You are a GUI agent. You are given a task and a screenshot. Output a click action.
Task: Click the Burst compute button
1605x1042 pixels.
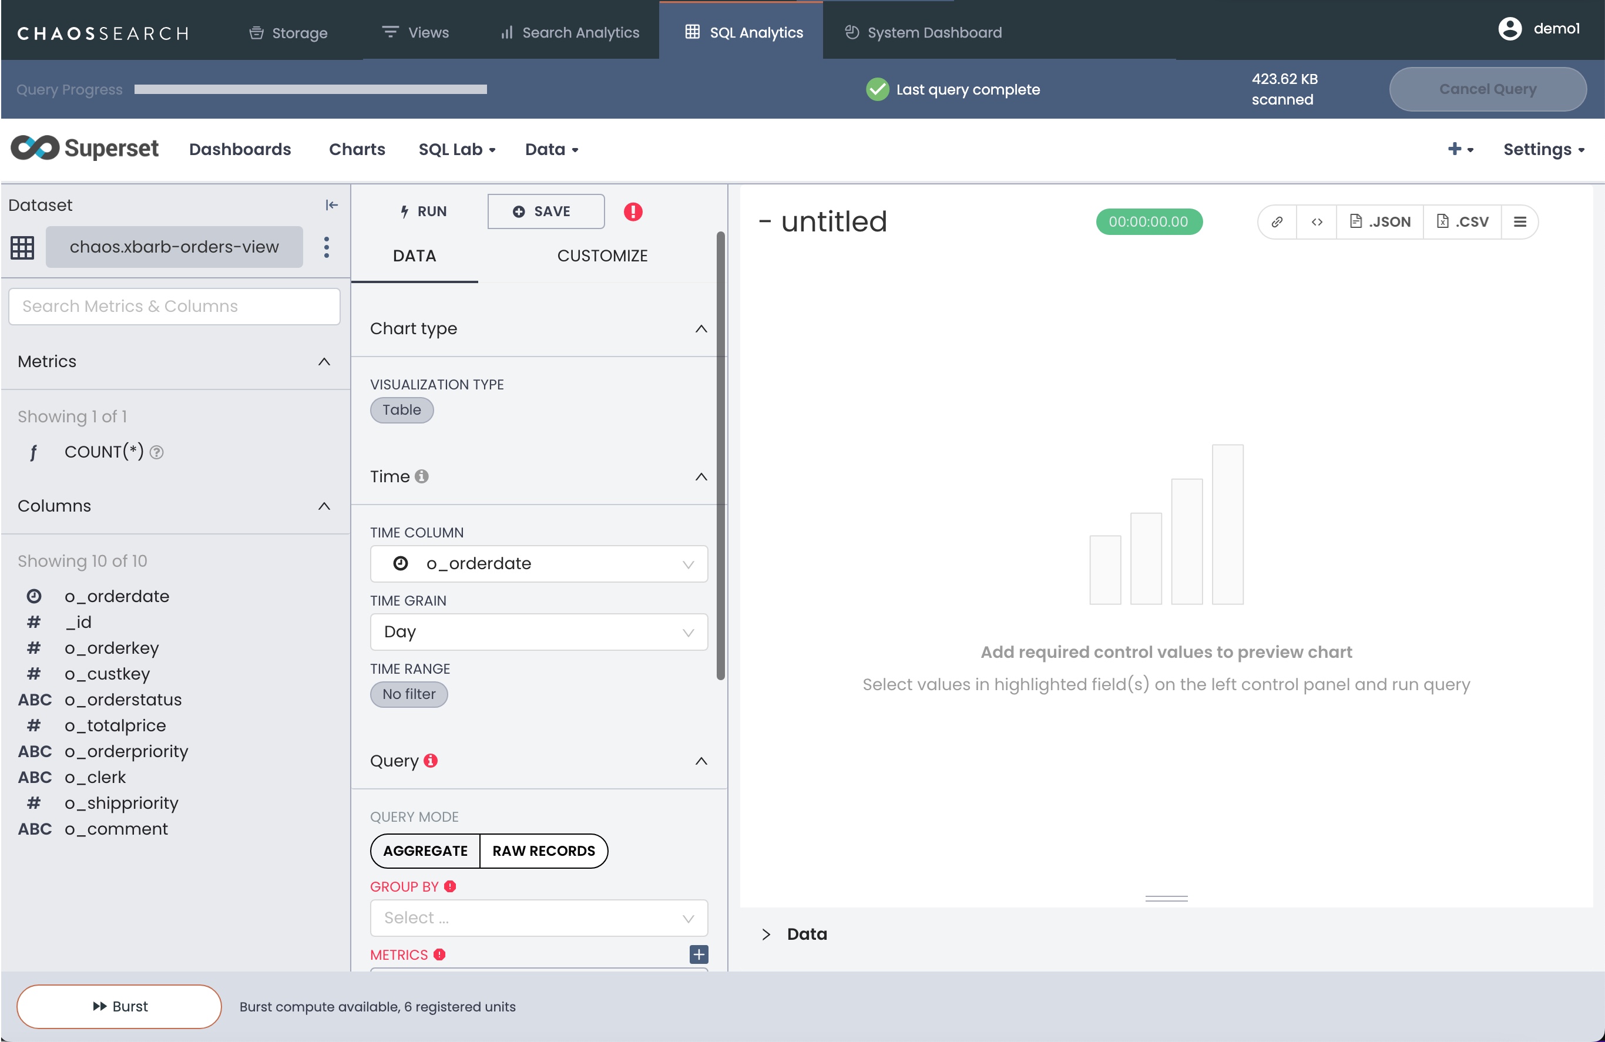pos(119,1006)
